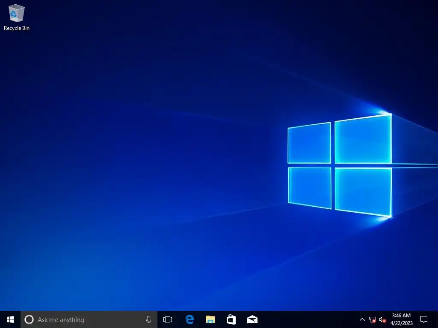
Task: Launch Microsoft Edge from the taskbar
Action: pyautogui.click(x=189, y=319)
